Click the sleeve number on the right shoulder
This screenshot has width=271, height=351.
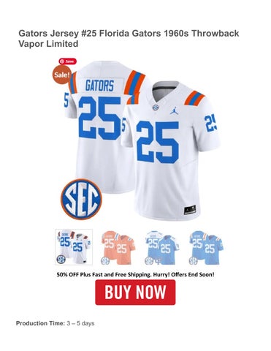[211, 123]
